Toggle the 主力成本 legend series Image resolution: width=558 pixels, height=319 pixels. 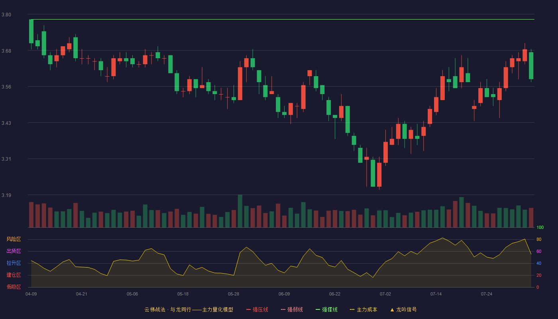click(x=363, y=309)
